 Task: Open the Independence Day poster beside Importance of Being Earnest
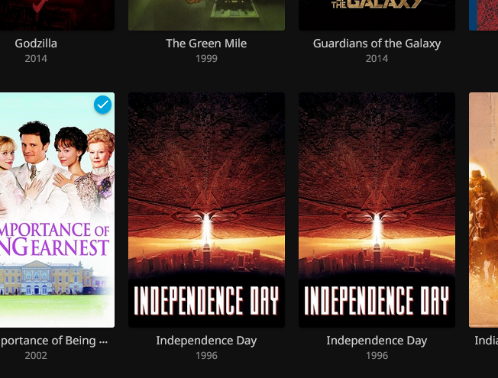206,210
